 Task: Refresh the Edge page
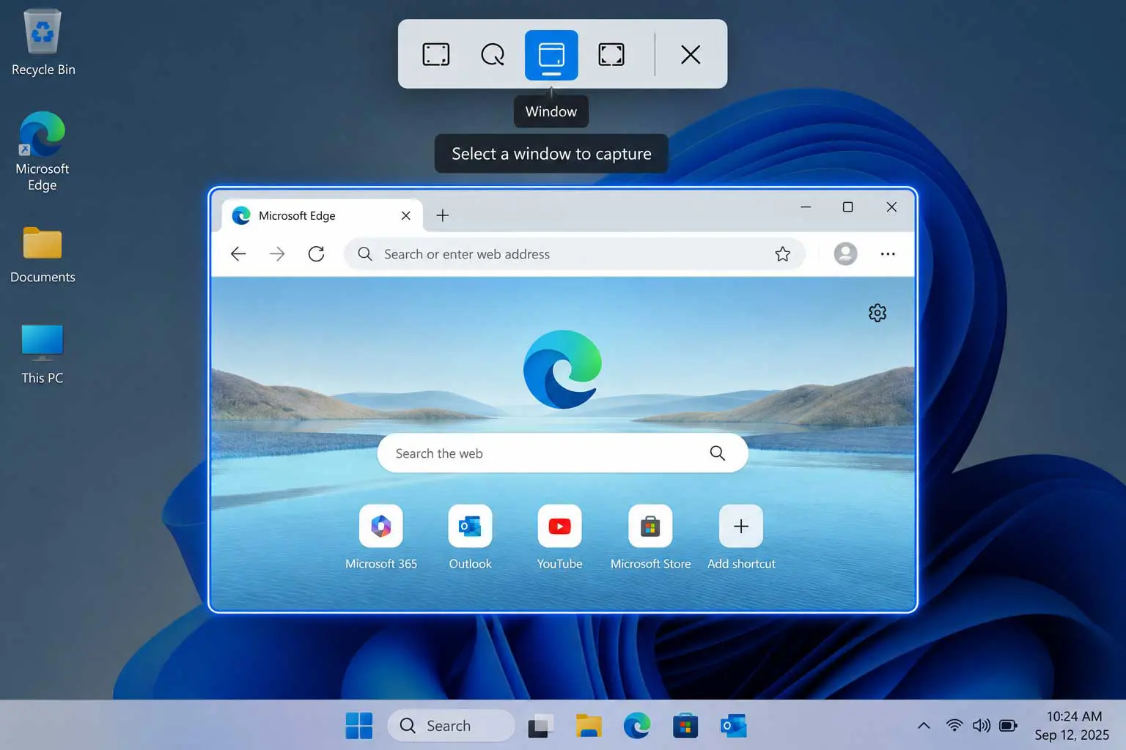pos(316,254)
